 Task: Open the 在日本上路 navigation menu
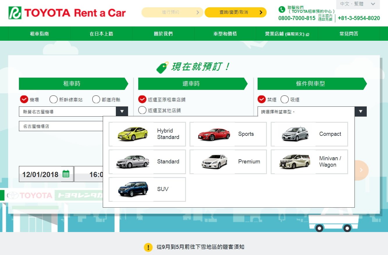[x=101, y=34]
